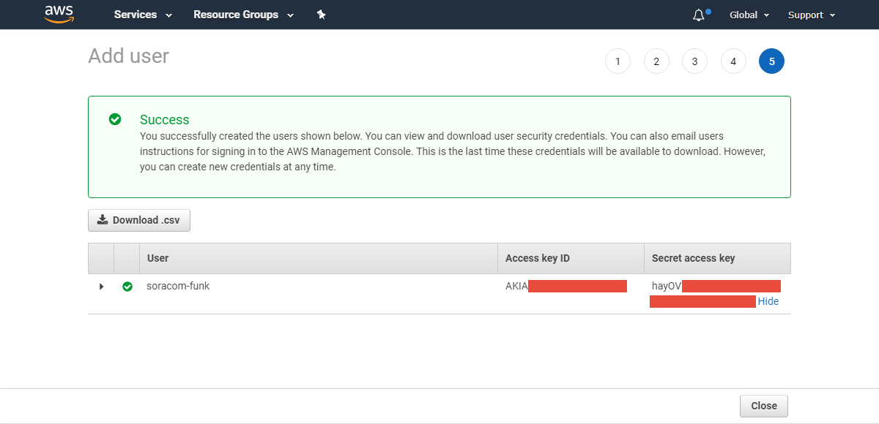Open the Support menu
The width and height of the screenshot is (879, 424).
click(x=811, y=15)
